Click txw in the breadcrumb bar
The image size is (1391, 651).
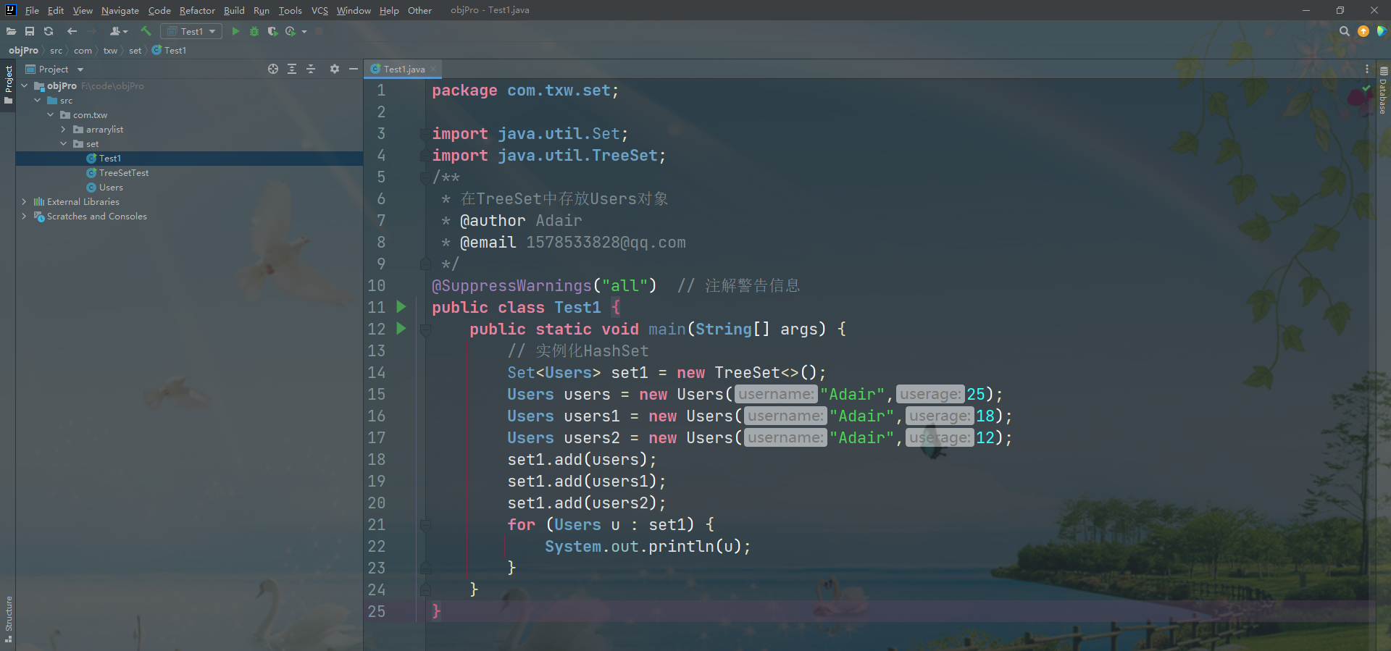pyautogui.click(x=110, y=50)
